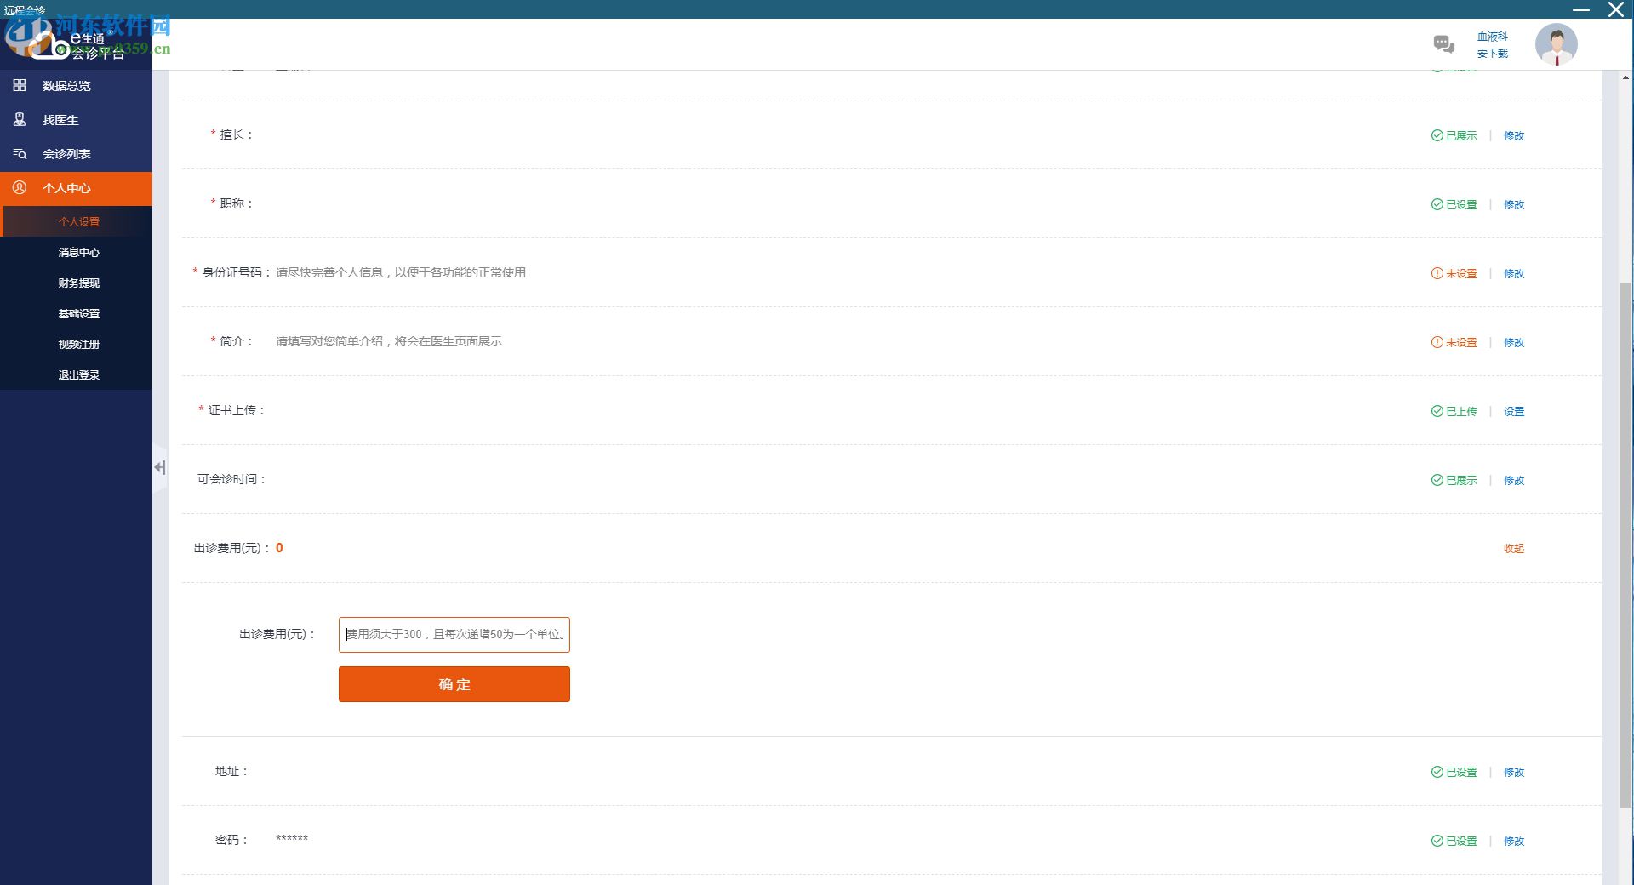1634x885 pixels.
Task: Click the orange 0 fee value
Action: click(279, 548)
